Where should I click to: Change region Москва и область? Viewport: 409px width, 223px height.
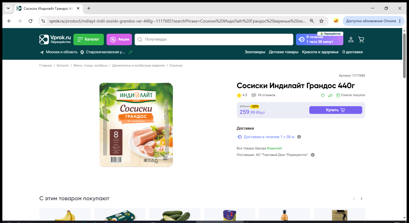59,52
